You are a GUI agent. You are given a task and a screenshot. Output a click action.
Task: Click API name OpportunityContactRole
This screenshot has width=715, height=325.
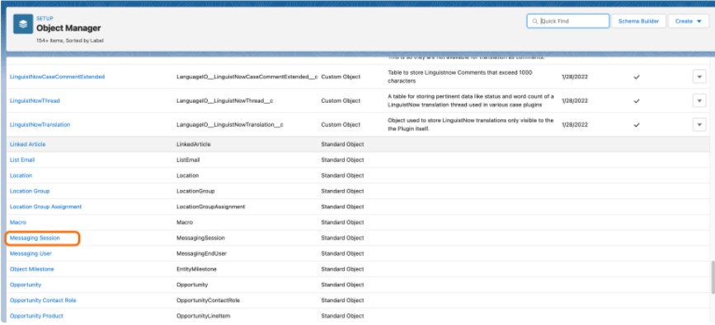[x=208, y=300]
